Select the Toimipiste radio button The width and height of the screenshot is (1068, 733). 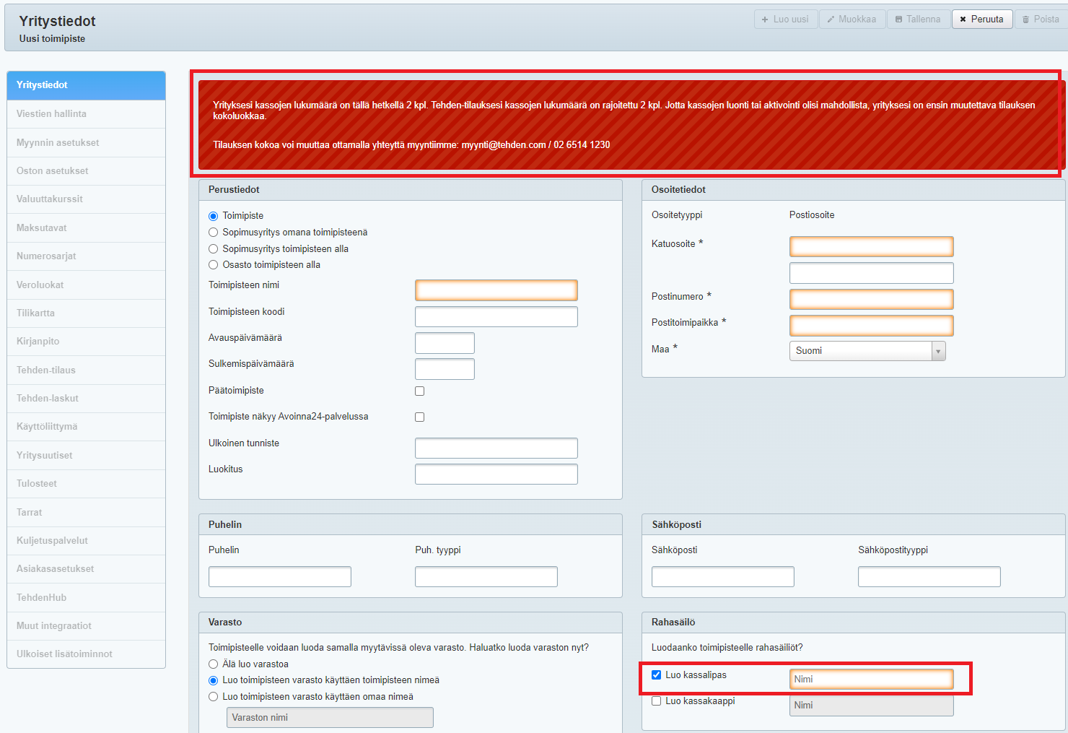click(x=214, y=216)
